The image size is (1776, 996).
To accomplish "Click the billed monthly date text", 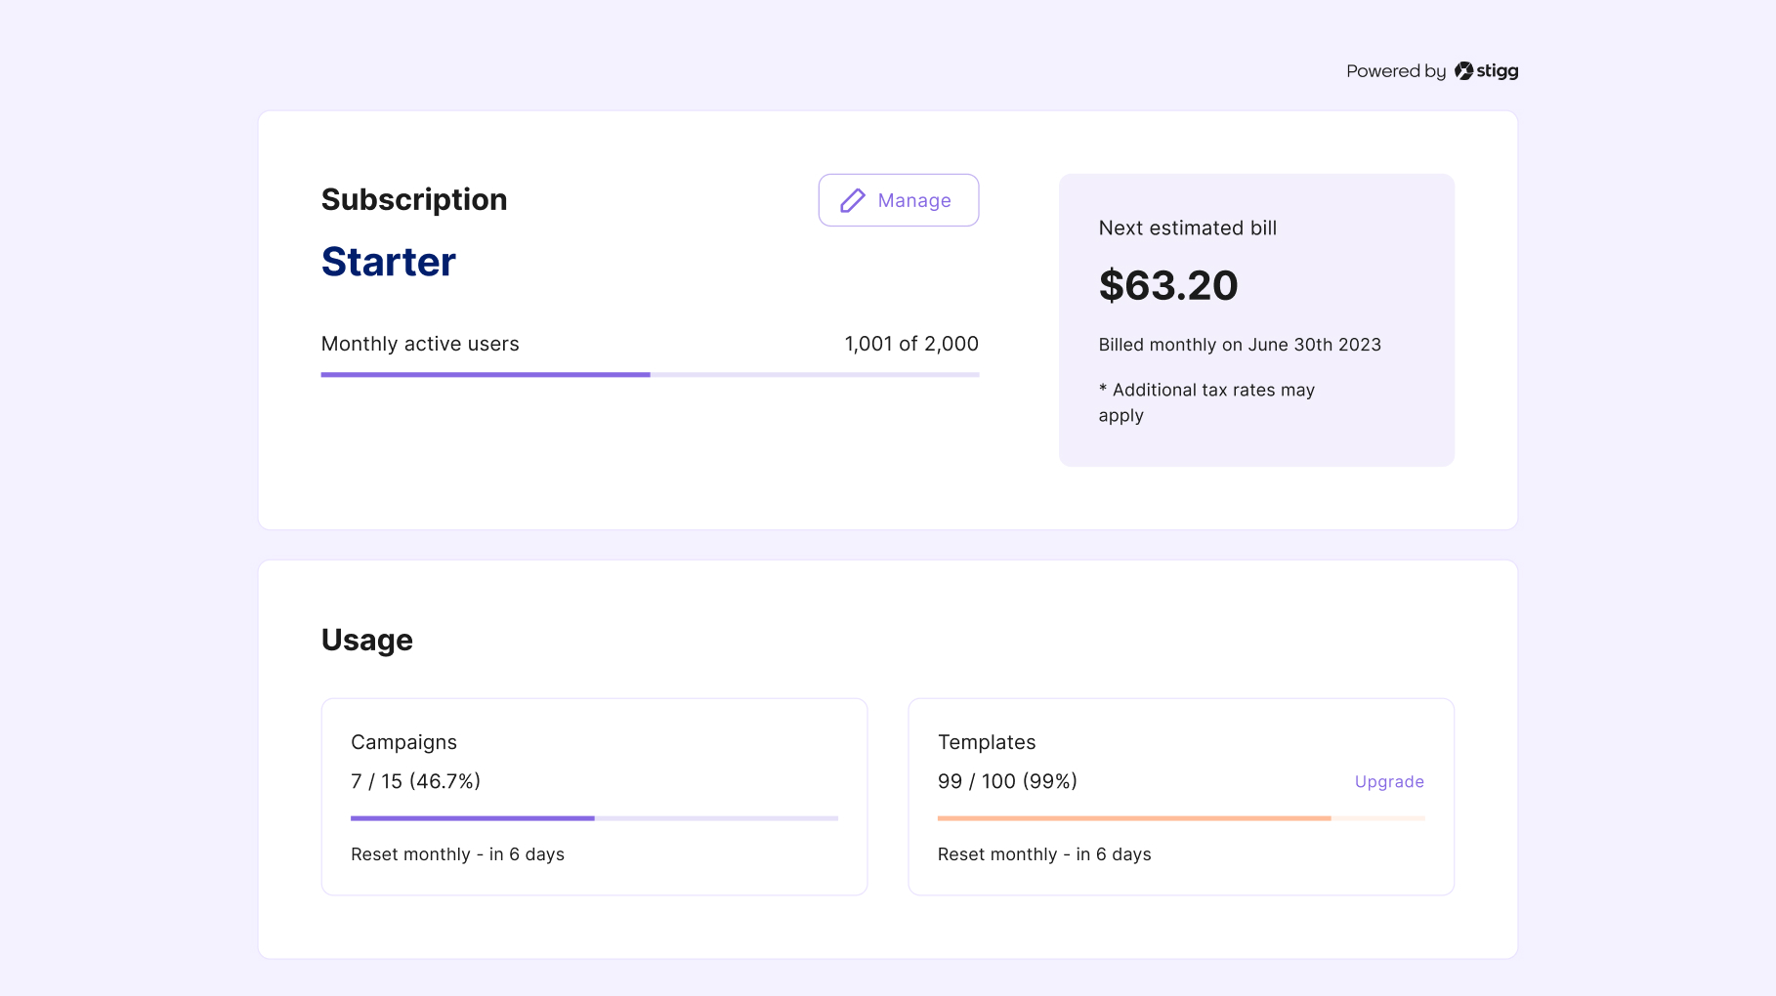I will (1240, 344).
